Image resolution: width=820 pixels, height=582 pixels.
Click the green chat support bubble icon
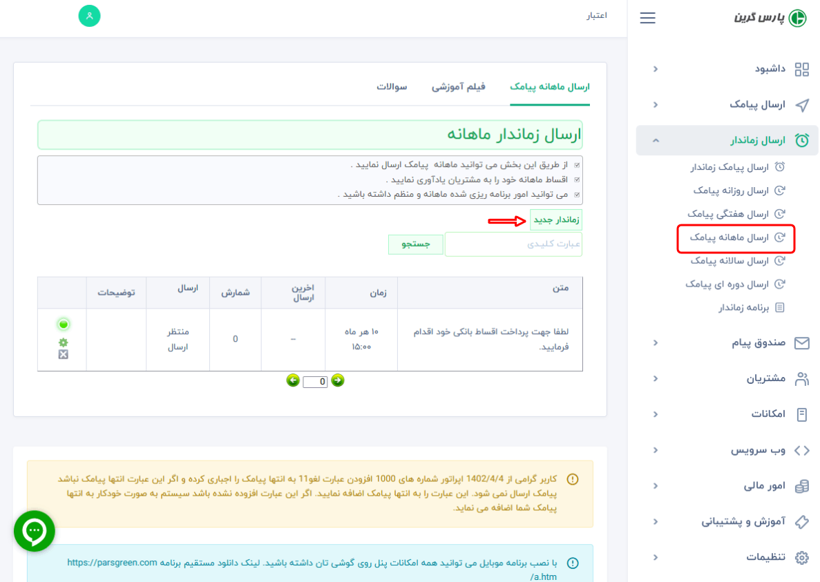tap(34, 531)
